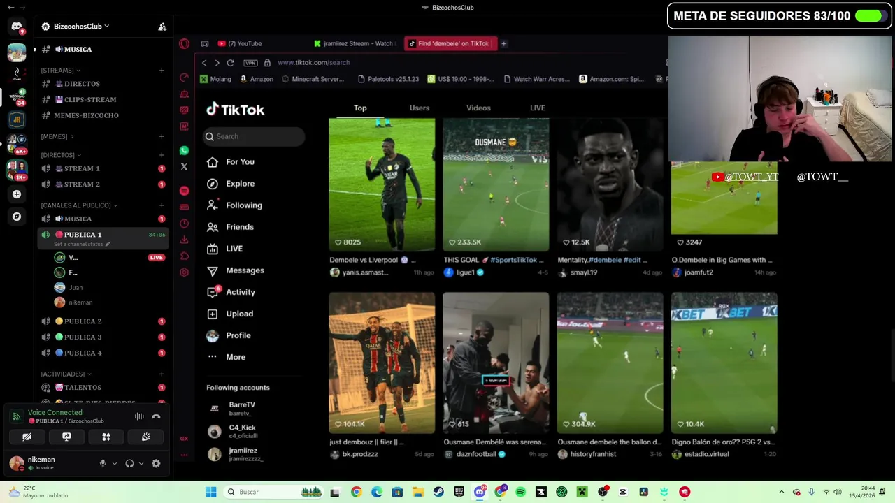Click the tiktok.com address bar
This screenshot has height=503, width=895.
[313, 63]
